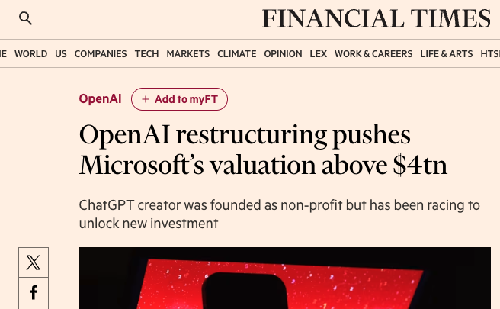Click the article headline about Microsoft valuation
Image resolution: width=500 pixels, height=309 pixels.
tap(263, 150)
